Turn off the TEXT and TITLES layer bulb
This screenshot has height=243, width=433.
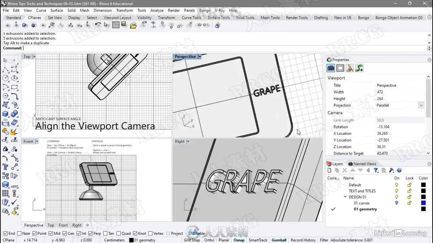coord(396,191)
